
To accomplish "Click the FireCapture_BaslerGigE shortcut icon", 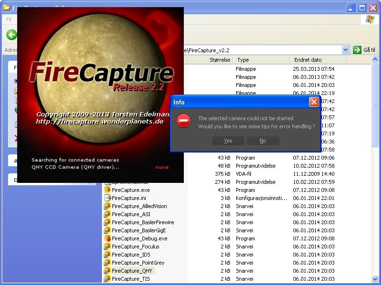I will [x=107, y=230].
